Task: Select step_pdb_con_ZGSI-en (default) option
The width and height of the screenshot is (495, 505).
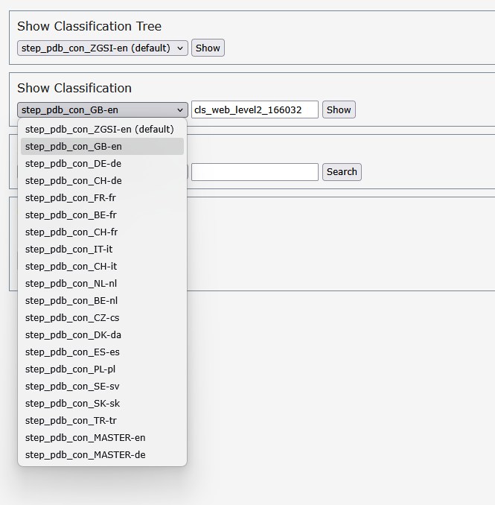Action: pyautogui.click(x=99, y=129)
